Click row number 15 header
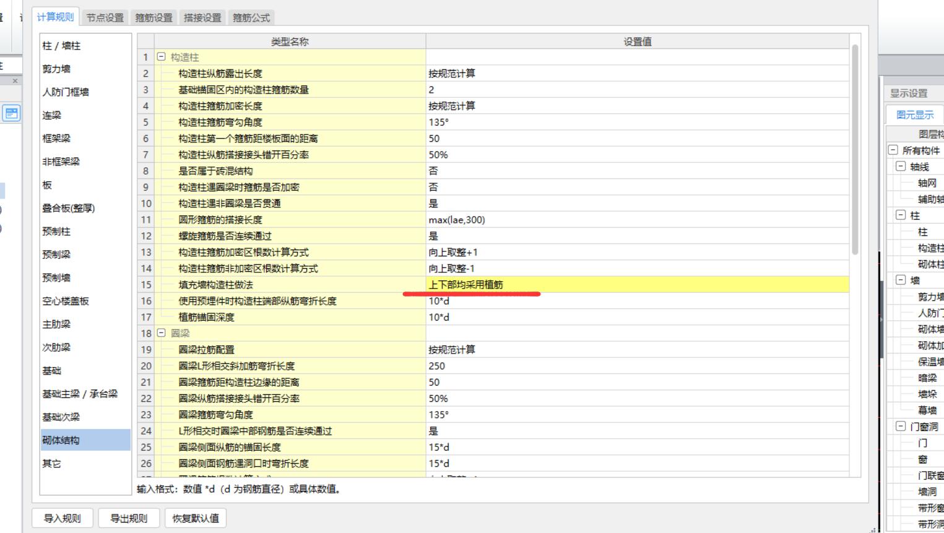This screenshot has width=944, height=533. [146, 285]
